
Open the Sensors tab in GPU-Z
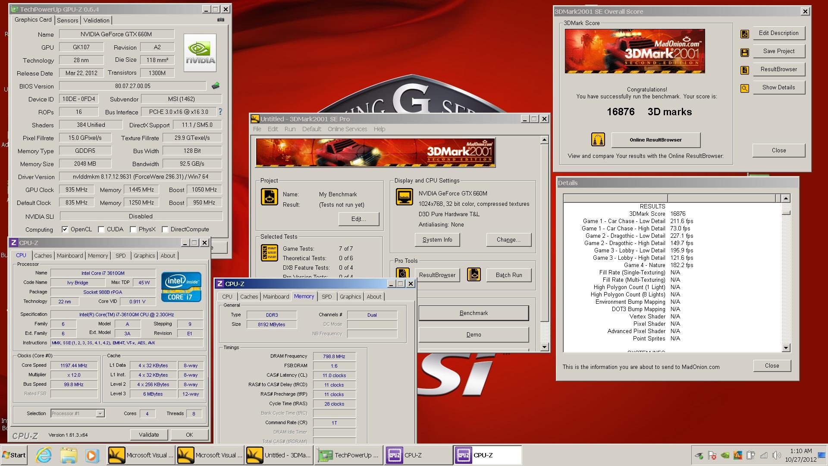click(x=68, y=20)
